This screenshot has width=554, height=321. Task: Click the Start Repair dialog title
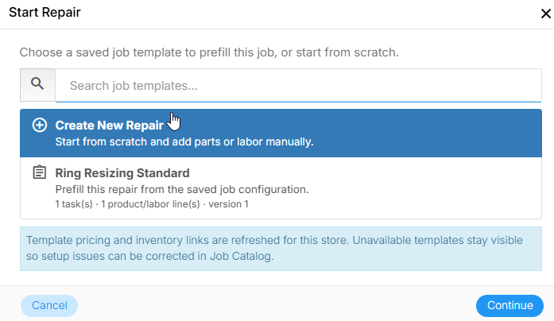(45, 13)
